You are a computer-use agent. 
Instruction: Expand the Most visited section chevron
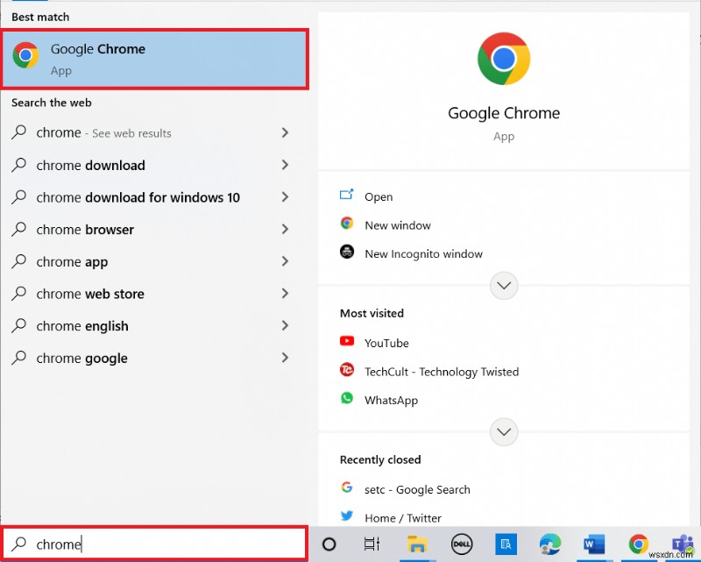point(504,285)
